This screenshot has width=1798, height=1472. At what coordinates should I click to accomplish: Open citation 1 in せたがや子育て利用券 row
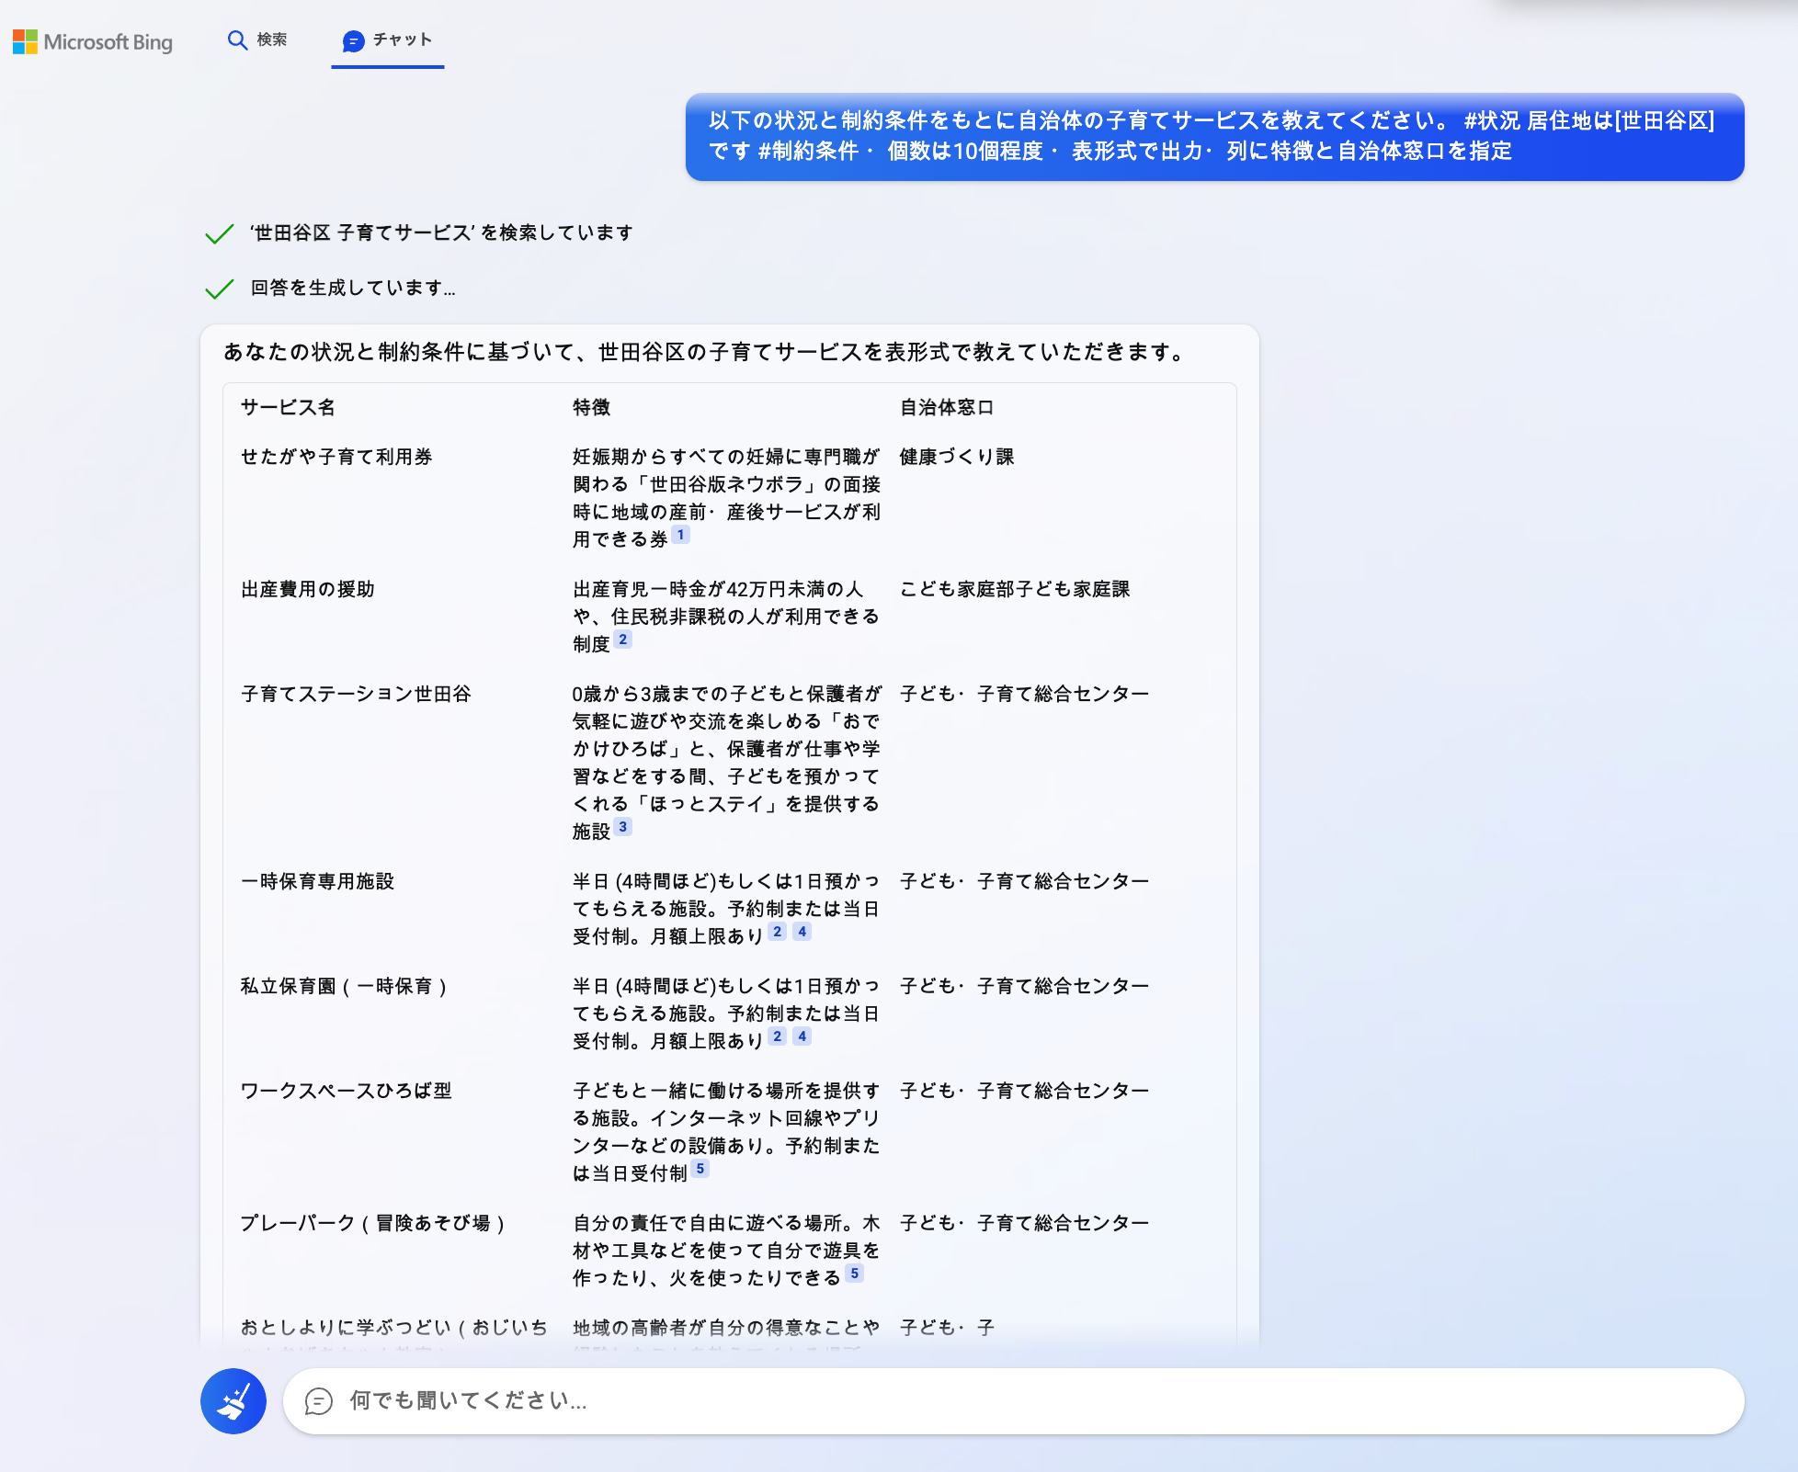click(680, 535)
